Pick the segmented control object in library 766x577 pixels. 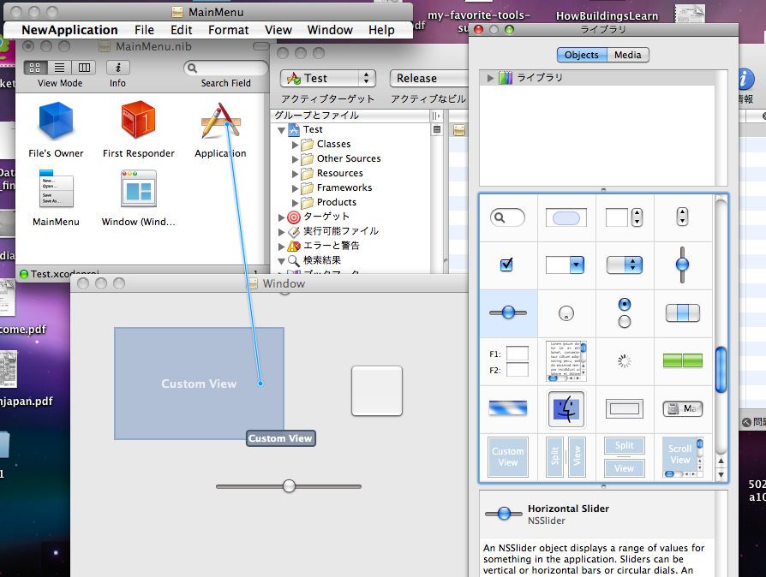pos(683,313)
